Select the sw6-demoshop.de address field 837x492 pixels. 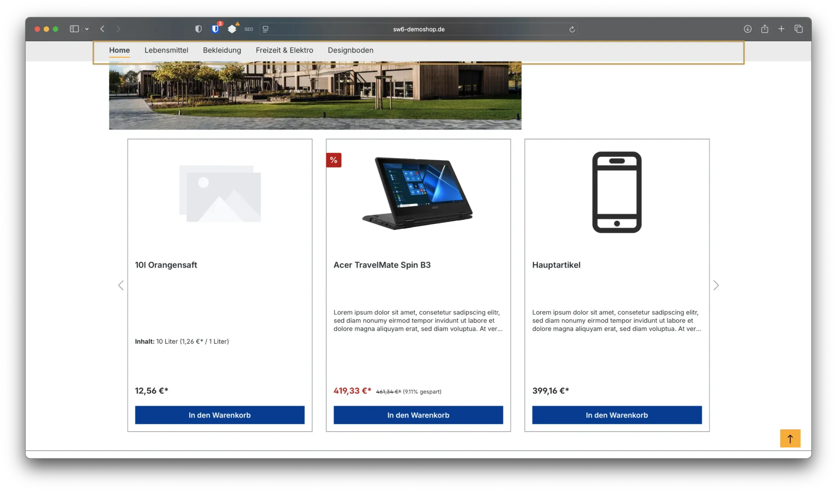[418, 29]
